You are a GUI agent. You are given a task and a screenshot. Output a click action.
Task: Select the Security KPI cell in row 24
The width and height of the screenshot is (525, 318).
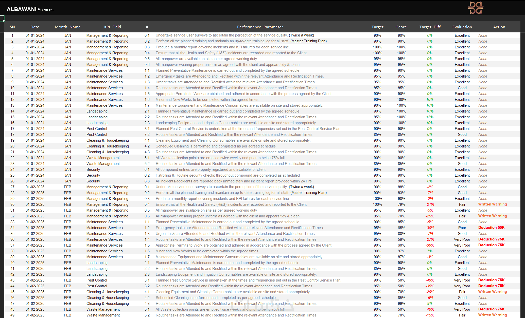(x=93, y=170)
